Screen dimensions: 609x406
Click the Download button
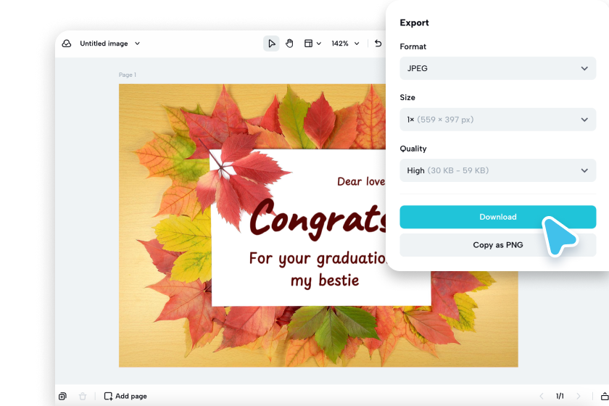497,217
